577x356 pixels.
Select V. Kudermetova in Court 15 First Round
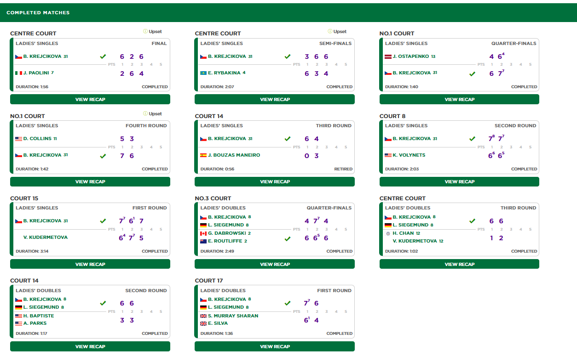point(45,237)
